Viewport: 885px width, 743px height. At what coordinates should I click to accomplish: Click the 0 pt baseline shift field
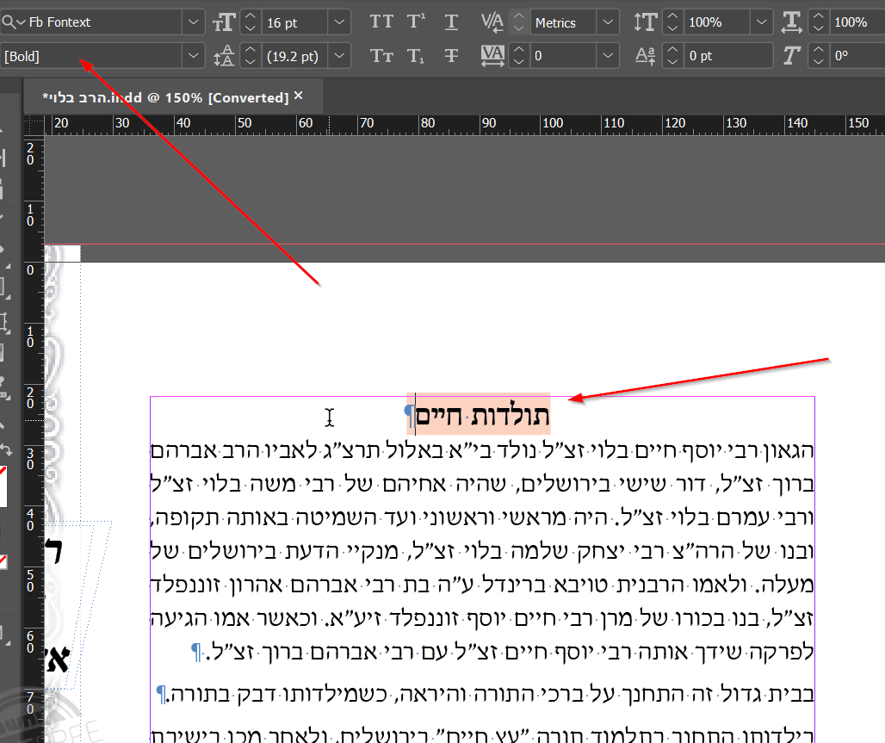coord(727,56)
